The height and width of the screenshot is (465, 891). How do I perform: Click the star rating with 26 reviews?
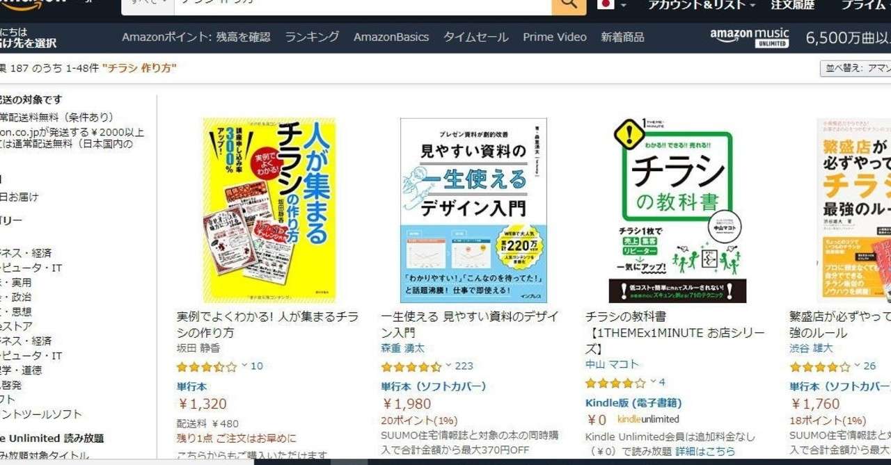[820, 366]
